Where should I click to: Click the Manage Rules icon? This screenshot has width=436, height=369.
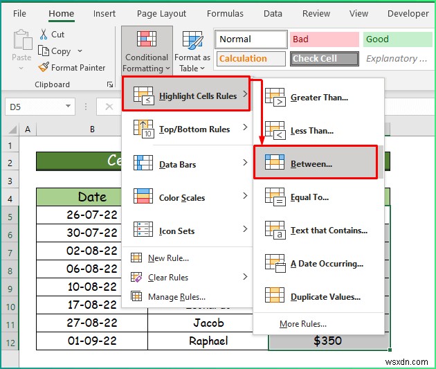[136, 296]
